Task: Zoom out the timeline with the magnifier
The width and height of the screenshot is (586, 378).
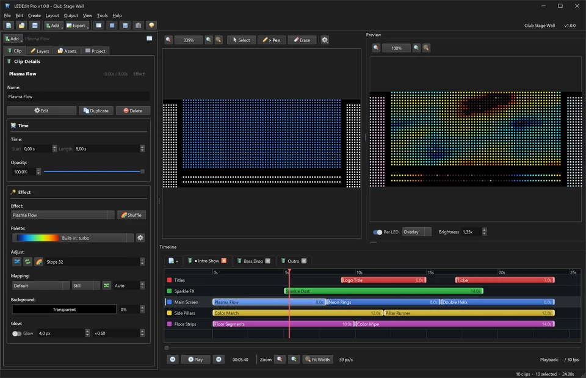Action: [280, 359]
